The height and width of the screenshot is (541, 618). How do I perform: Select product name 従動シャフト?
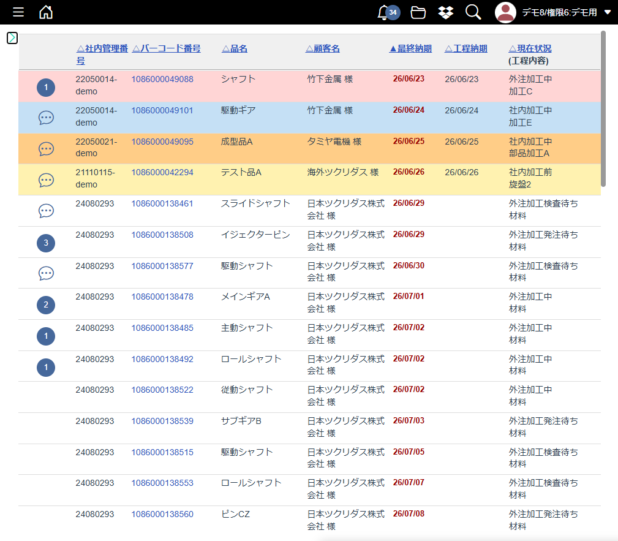[x=247, y=390]
